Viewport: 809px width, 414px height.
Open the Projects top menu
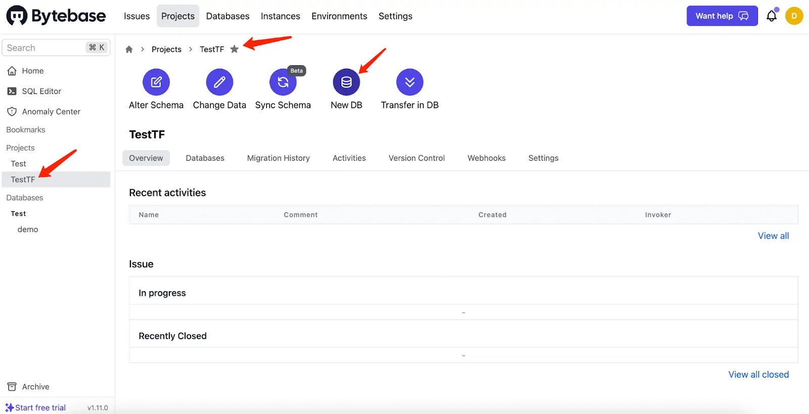coord(178,16)
